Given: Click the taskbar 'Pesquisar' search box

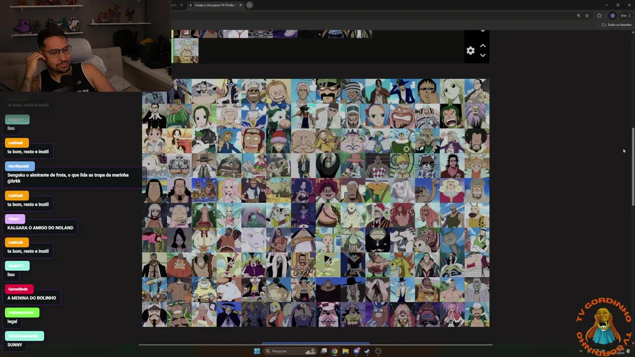Looking at the screenshot, I should (x=291, y=351).
